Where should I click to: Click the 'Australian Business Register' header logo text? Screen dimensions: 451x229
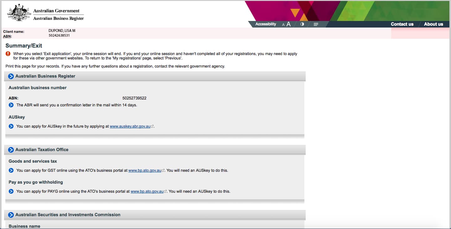[x=59, y=18]
